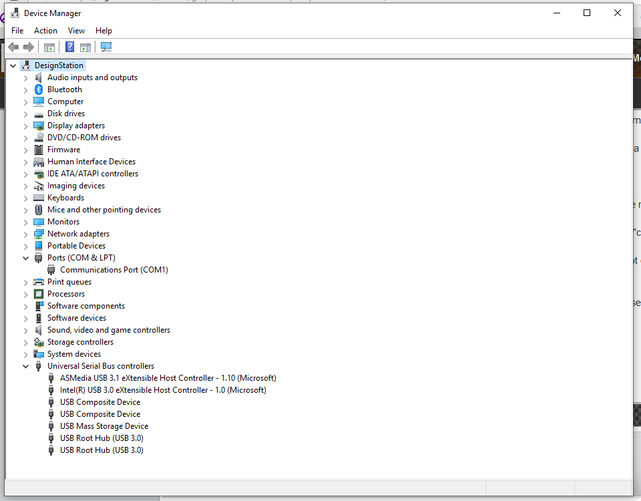Open the View menu
641x501 pixels.
(x=76, y=31)
